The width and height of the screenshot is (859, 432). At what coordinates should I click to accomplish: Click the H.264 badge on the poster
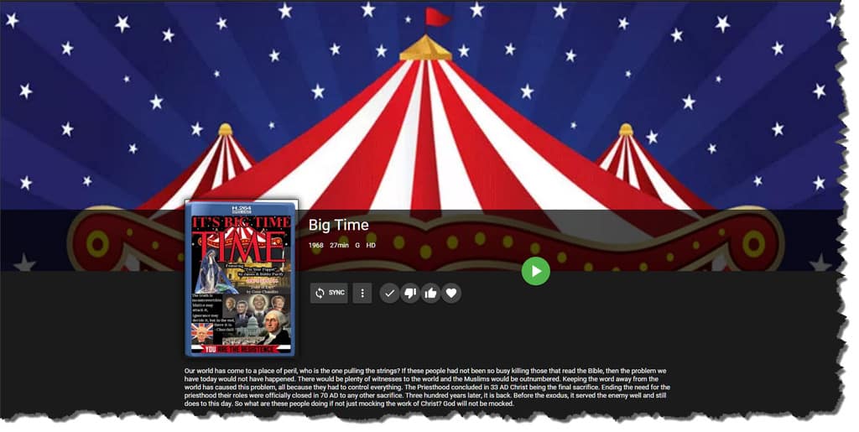click(x=241, y=210)
